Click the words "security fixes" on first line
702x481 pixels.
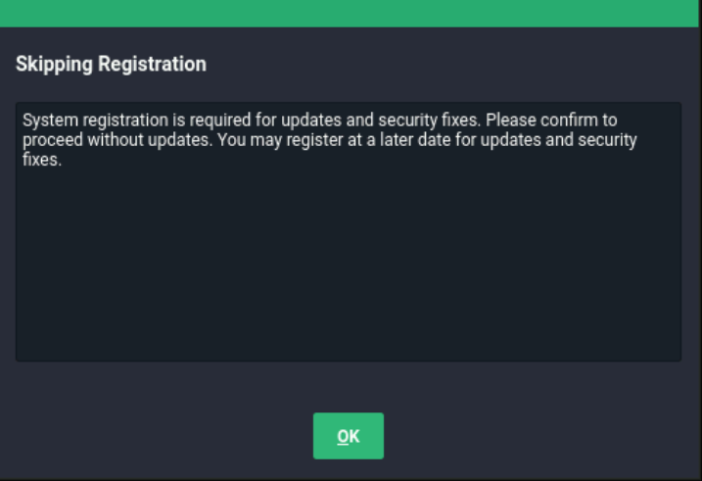coord(432,120)
